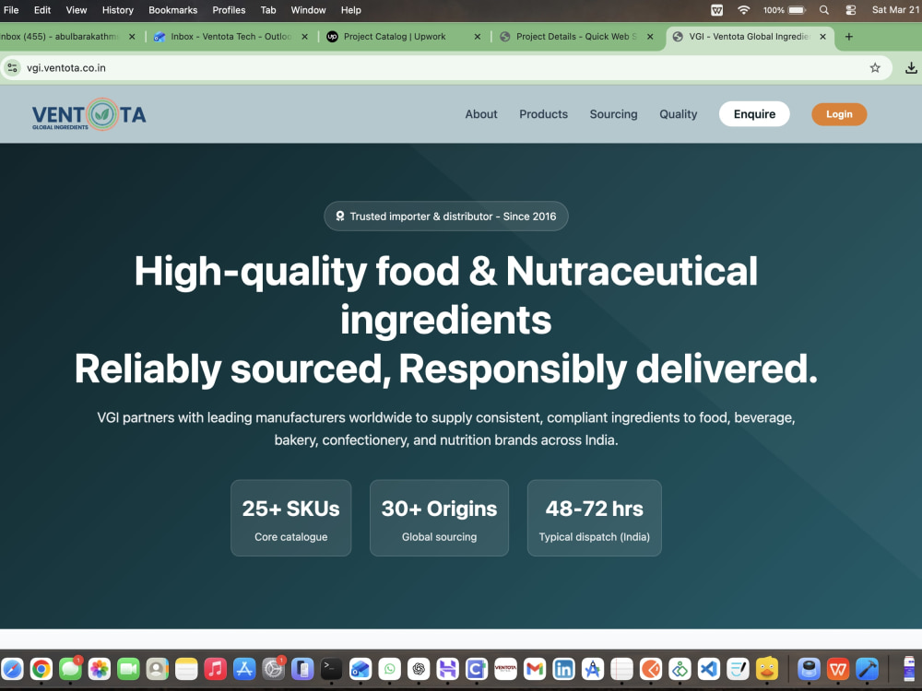Close the Project Details - Quick Web tab
This screenshot has width=922, height=691.
[x=650, y=37]
